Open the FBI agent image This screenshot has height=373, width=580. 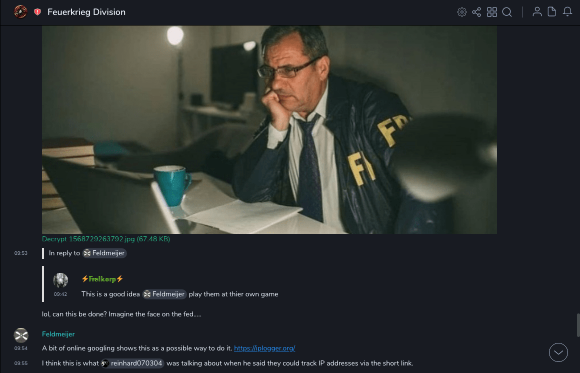[269, 130]
